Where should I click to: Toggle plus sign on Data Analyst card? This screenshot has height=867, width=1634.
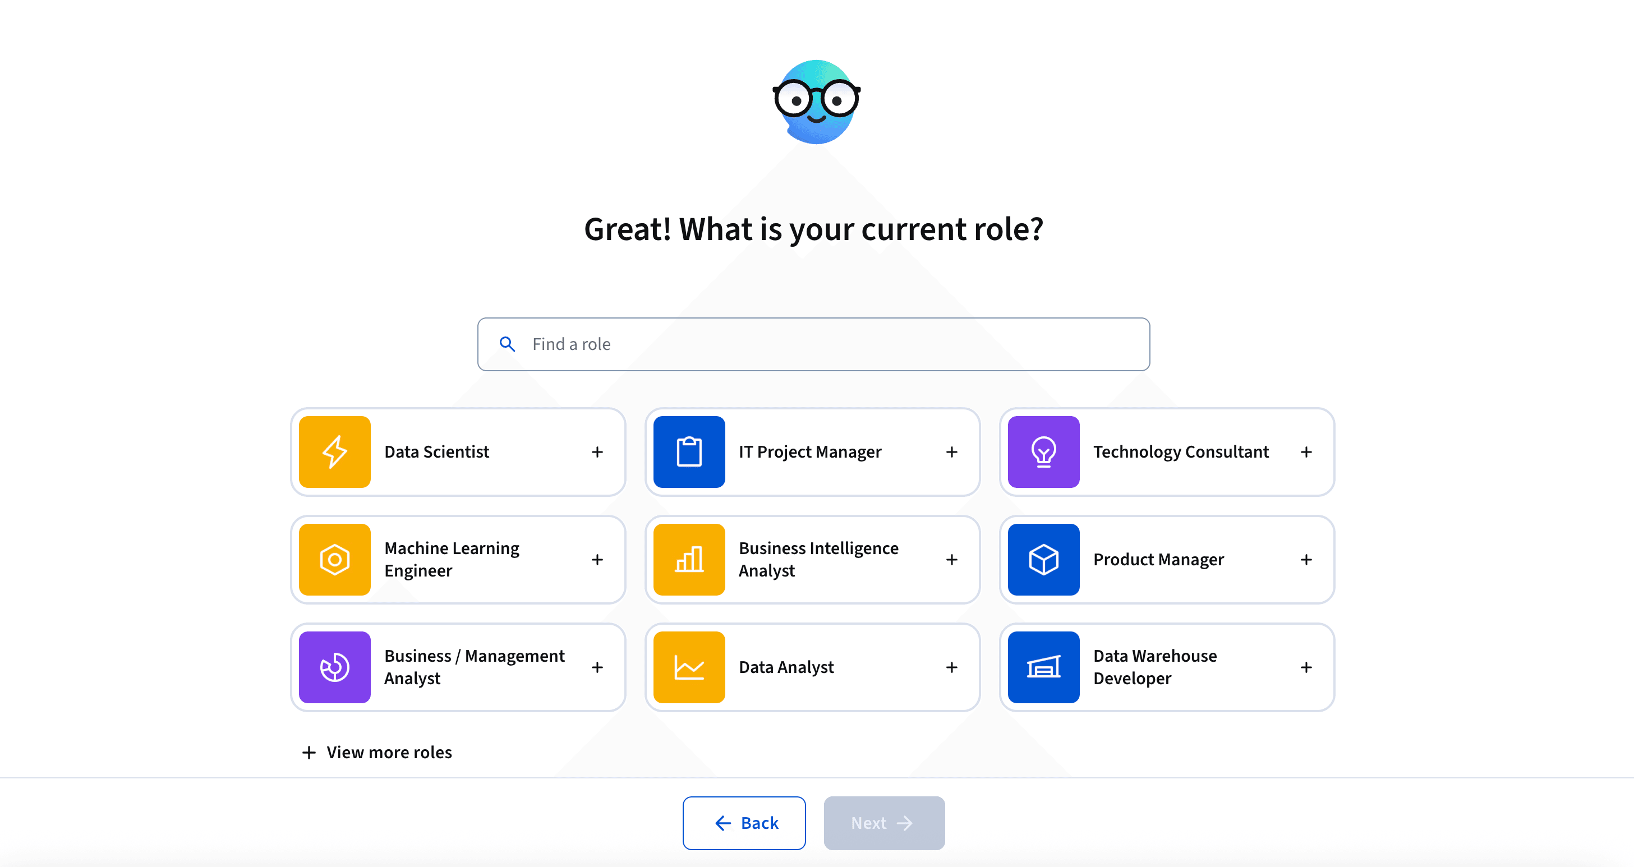[951, 667]
